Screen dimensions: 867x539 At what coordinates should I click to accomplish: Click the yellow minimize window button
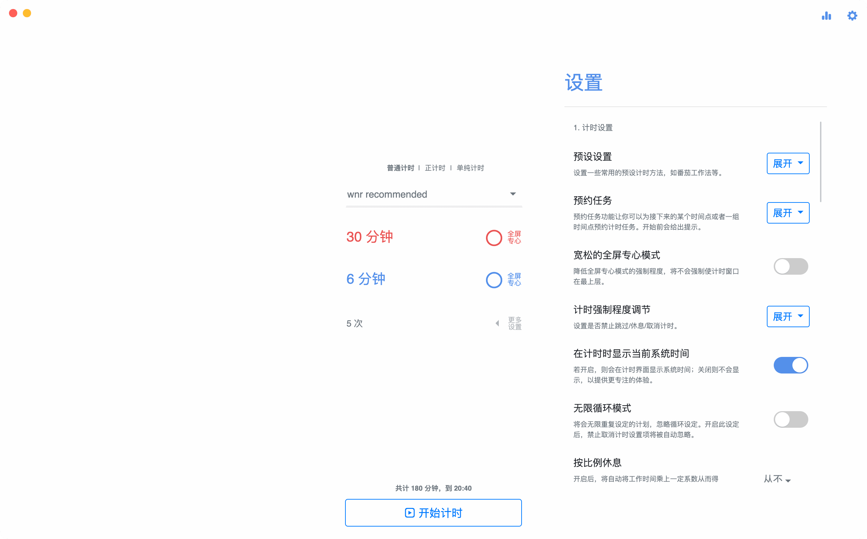pyautogui.click(x=27, y=13)
